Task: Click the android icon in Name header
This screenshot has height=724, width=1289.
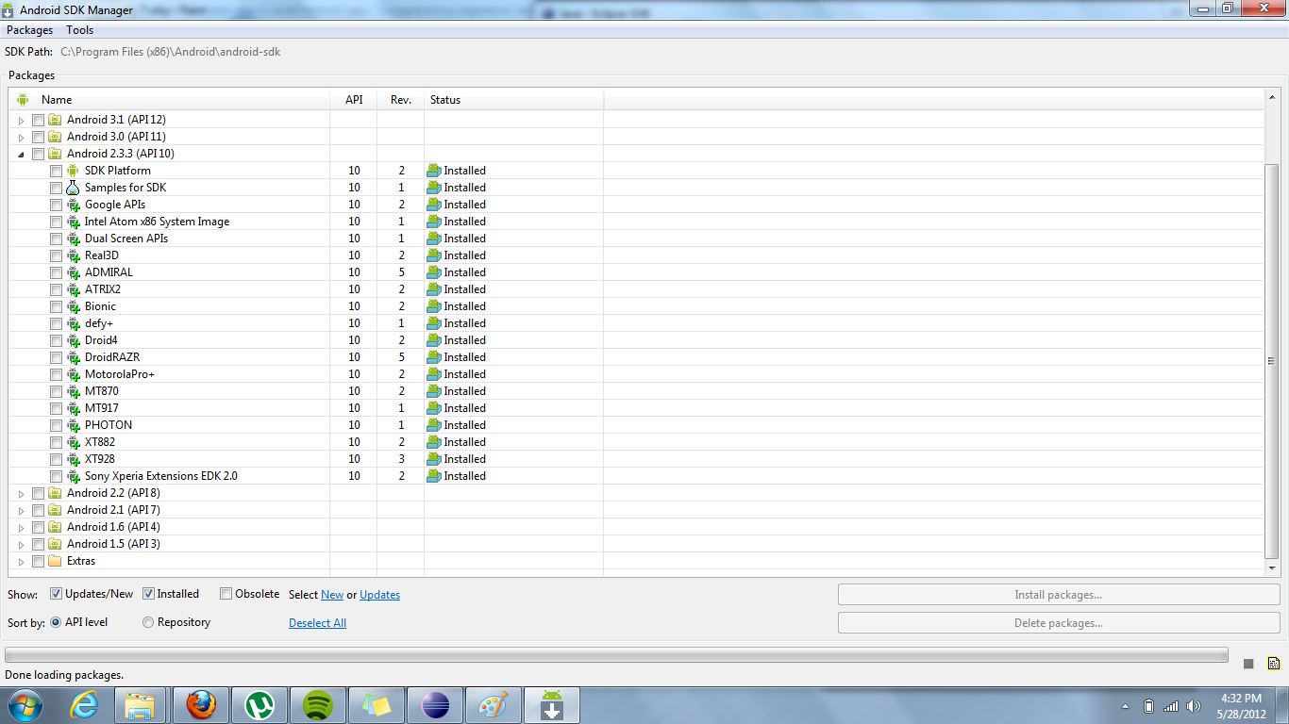Action: pos(23,99)
